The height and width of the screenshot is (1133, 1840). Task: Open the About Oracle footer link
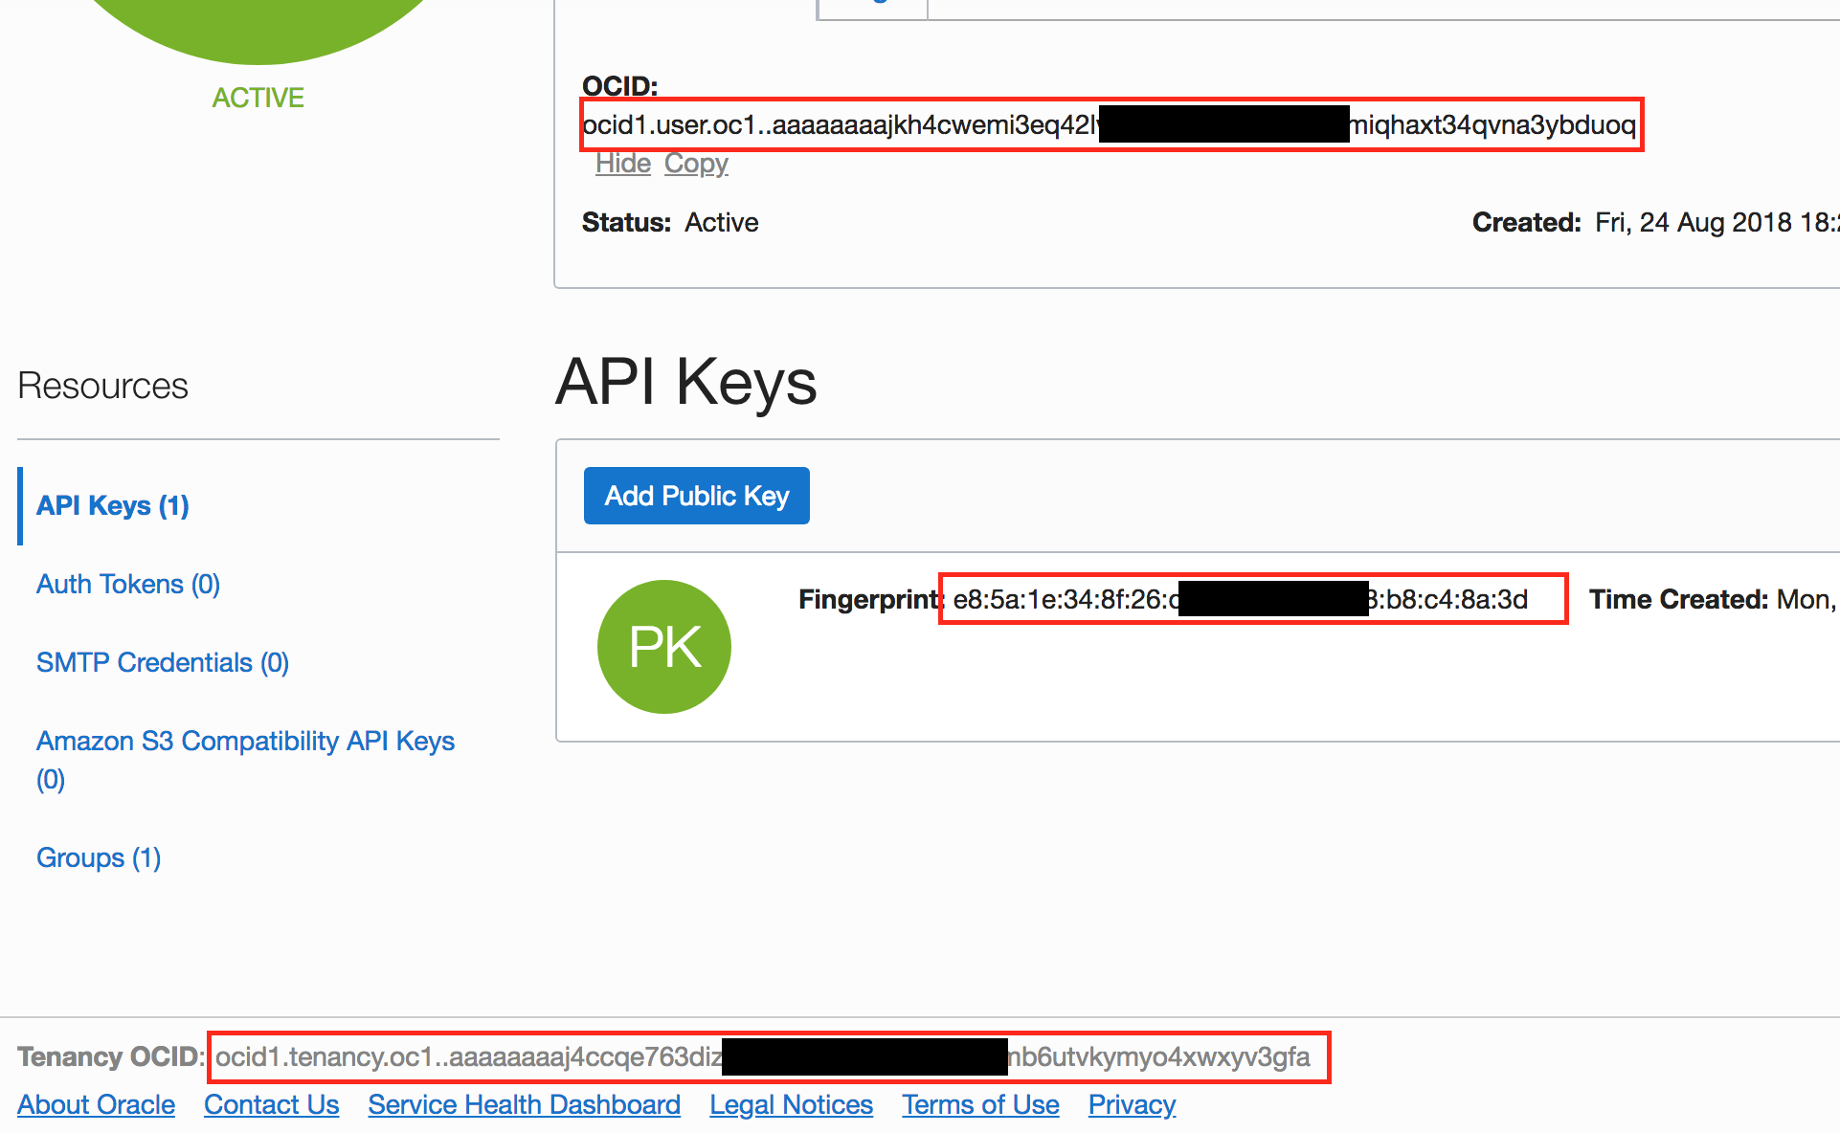coord(97,1104)
